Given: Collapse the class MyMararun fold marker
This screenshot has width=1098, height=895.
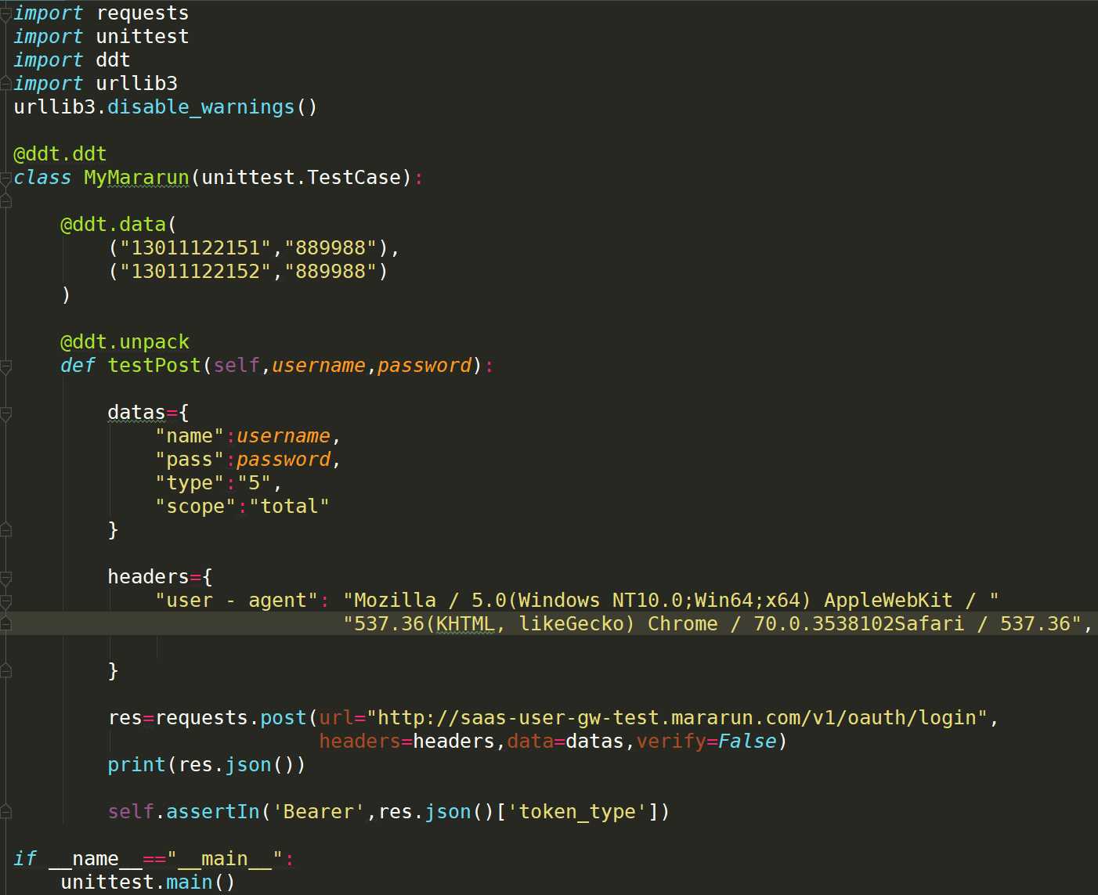Looking at the screenshot, I should pyautogui.click(x=5, y=178).
